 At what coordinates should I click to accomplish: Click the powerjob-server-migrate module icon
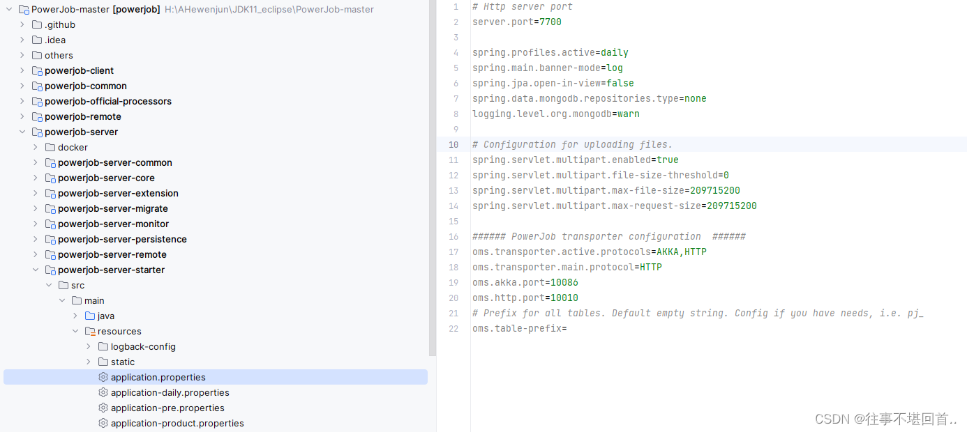coord(50,208)
